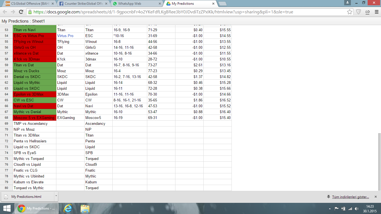Click the score cell 8-16, 16-1, 21-16
This screenshot has height=214, width=381.
130,100
